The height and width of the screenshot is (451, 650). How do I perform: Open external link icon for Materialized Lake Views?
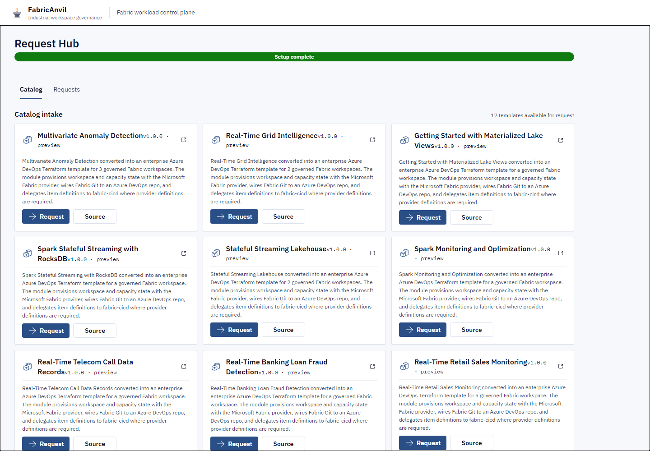pyautogui.click(x=561, y=140)
